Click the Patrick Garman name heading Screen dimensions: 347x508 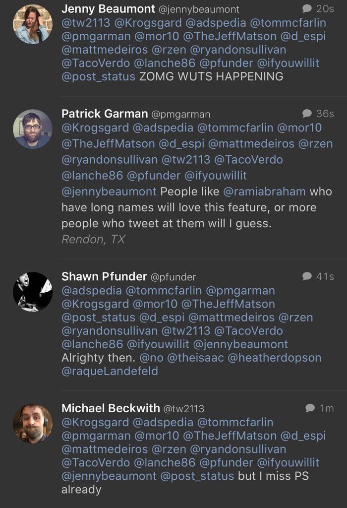point(105,114)
